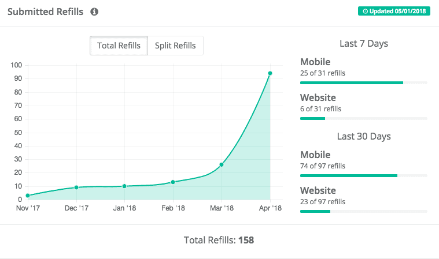Switch to the Total Refills tab
Image resolution: width=439 pixels, height=259 pixels.
(119, 46)
